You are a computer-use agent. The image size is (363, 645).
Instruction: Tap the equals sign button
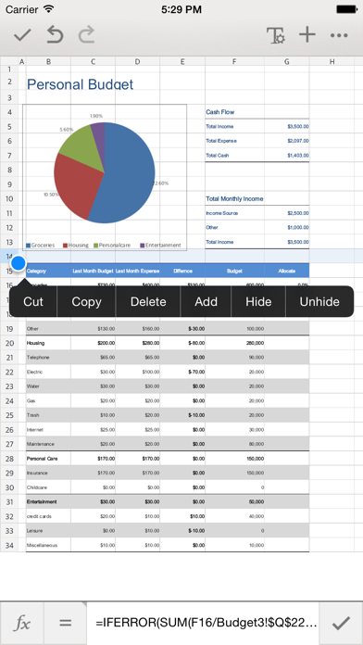(x=66, y=623)
